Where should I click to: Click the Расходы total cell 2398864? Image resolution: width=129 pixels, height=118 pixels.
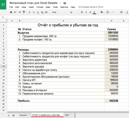tap(111, 50)
